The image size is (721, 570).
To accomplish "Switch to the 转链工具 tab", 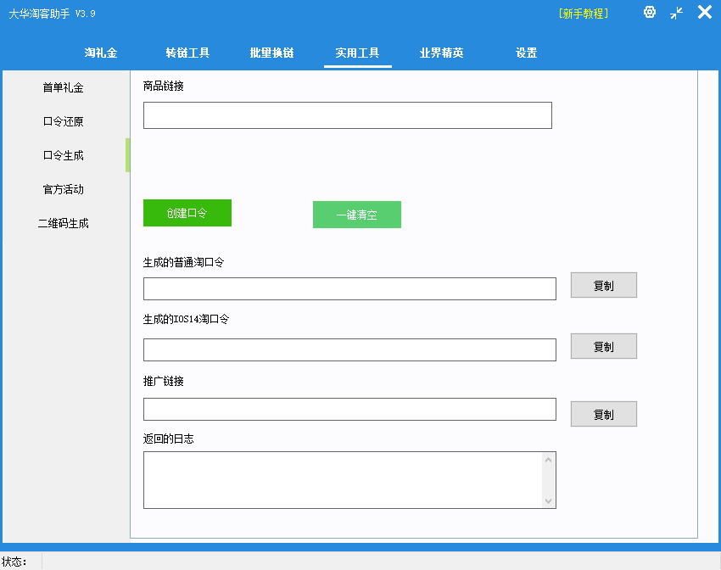I will [187, 53].
